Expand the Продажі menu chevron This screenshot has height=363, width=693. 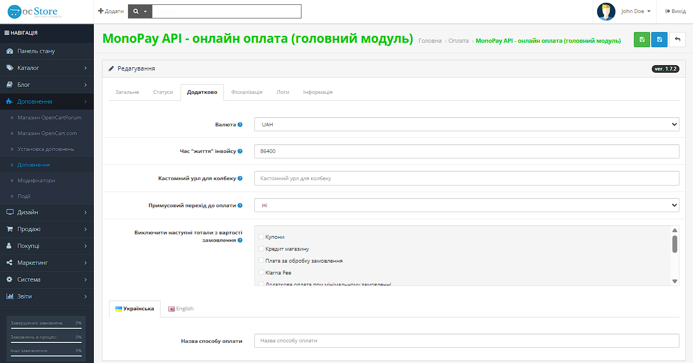86,229
